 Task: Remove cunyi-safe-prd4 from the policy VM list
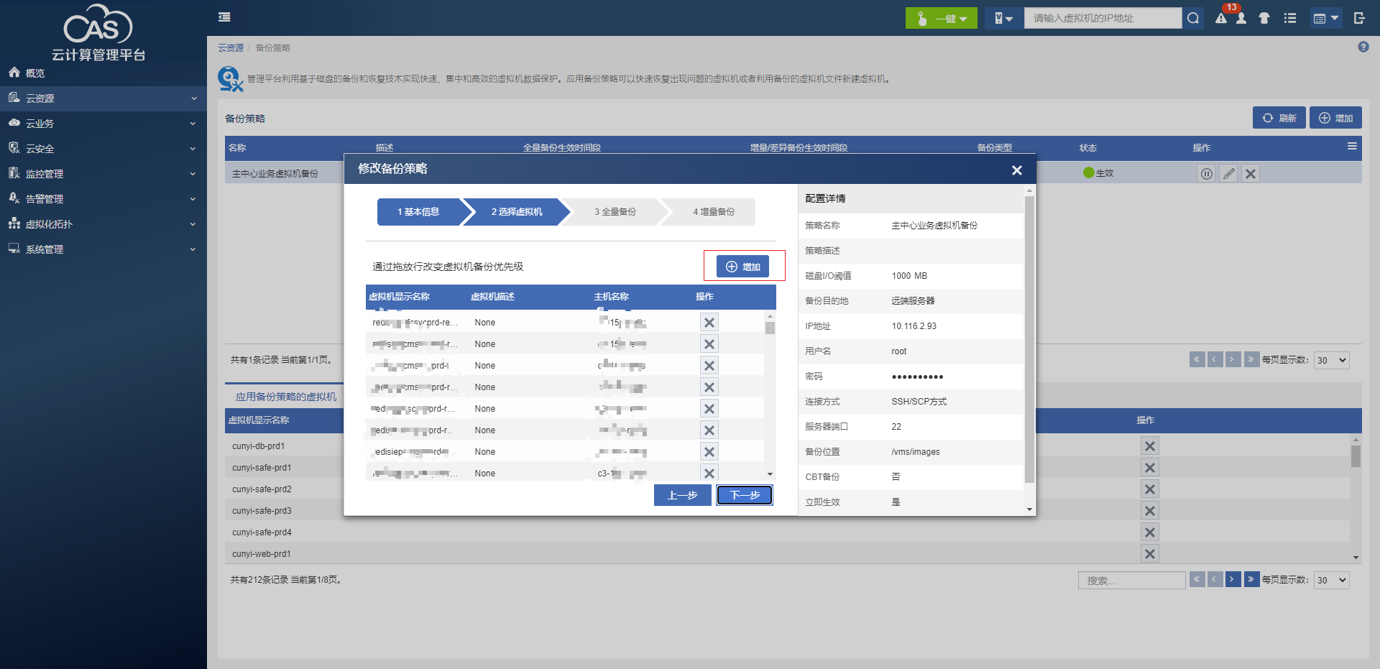tap(1150, 532)
